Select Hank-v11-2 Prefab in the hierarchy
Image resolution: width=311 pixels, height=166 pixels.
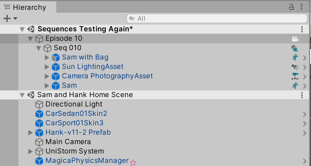point(78,132)
